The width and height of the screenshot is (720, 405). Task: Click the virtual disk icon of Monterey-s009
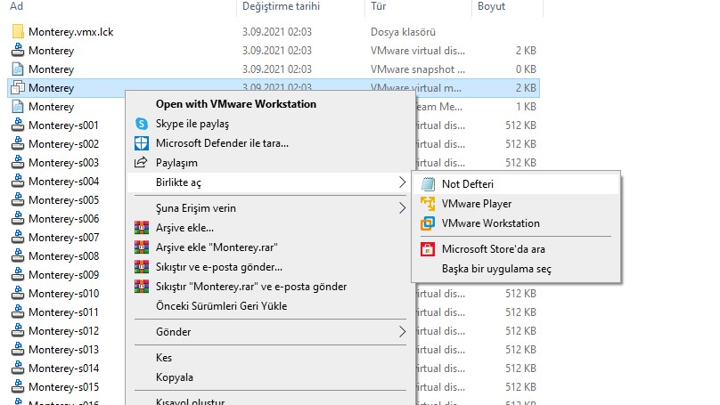click(x=18, y=275)
